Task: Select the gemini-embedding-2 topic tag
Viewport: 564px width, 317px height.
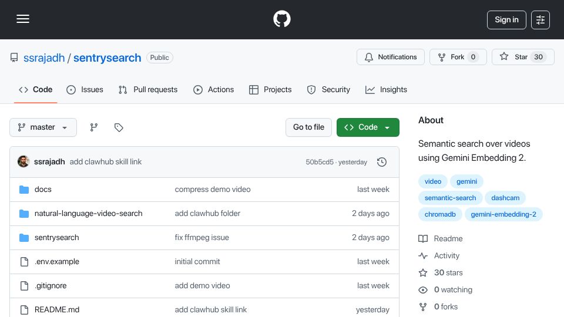Action: click(503, 215)
